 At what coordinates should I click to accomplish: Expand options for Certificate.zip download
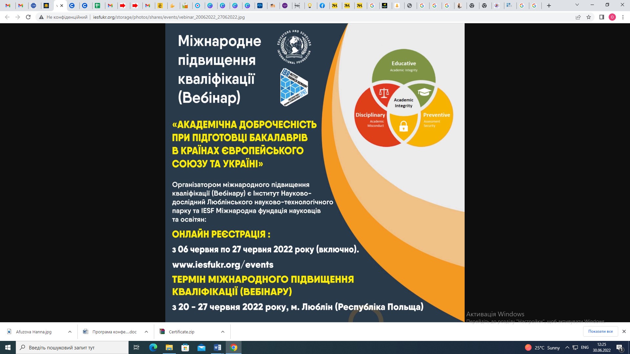click(223, 332)
